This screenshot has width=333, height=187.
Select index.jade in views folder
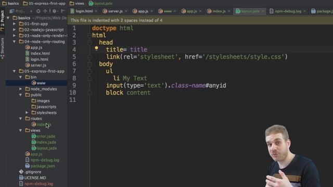[x=44, y=142]
